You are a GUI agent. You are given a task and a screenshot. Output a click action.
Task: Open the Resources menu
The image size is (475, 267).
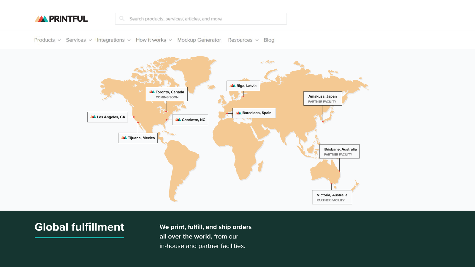240,40
